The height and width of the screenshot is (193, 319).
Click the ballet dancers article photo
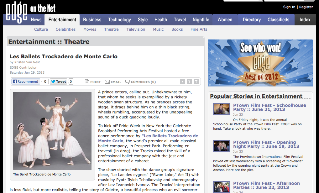(52, 131)
